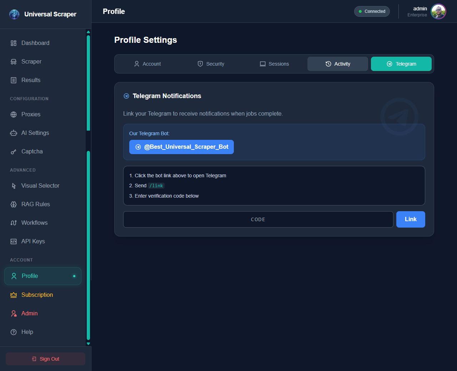This screenshot has height=371, width=457.
Task: Open the Visual Selector tool
Action: (43, 185)
